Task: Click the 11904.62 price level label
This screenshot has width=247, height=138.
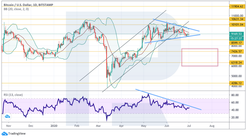Action: (236, 6)
